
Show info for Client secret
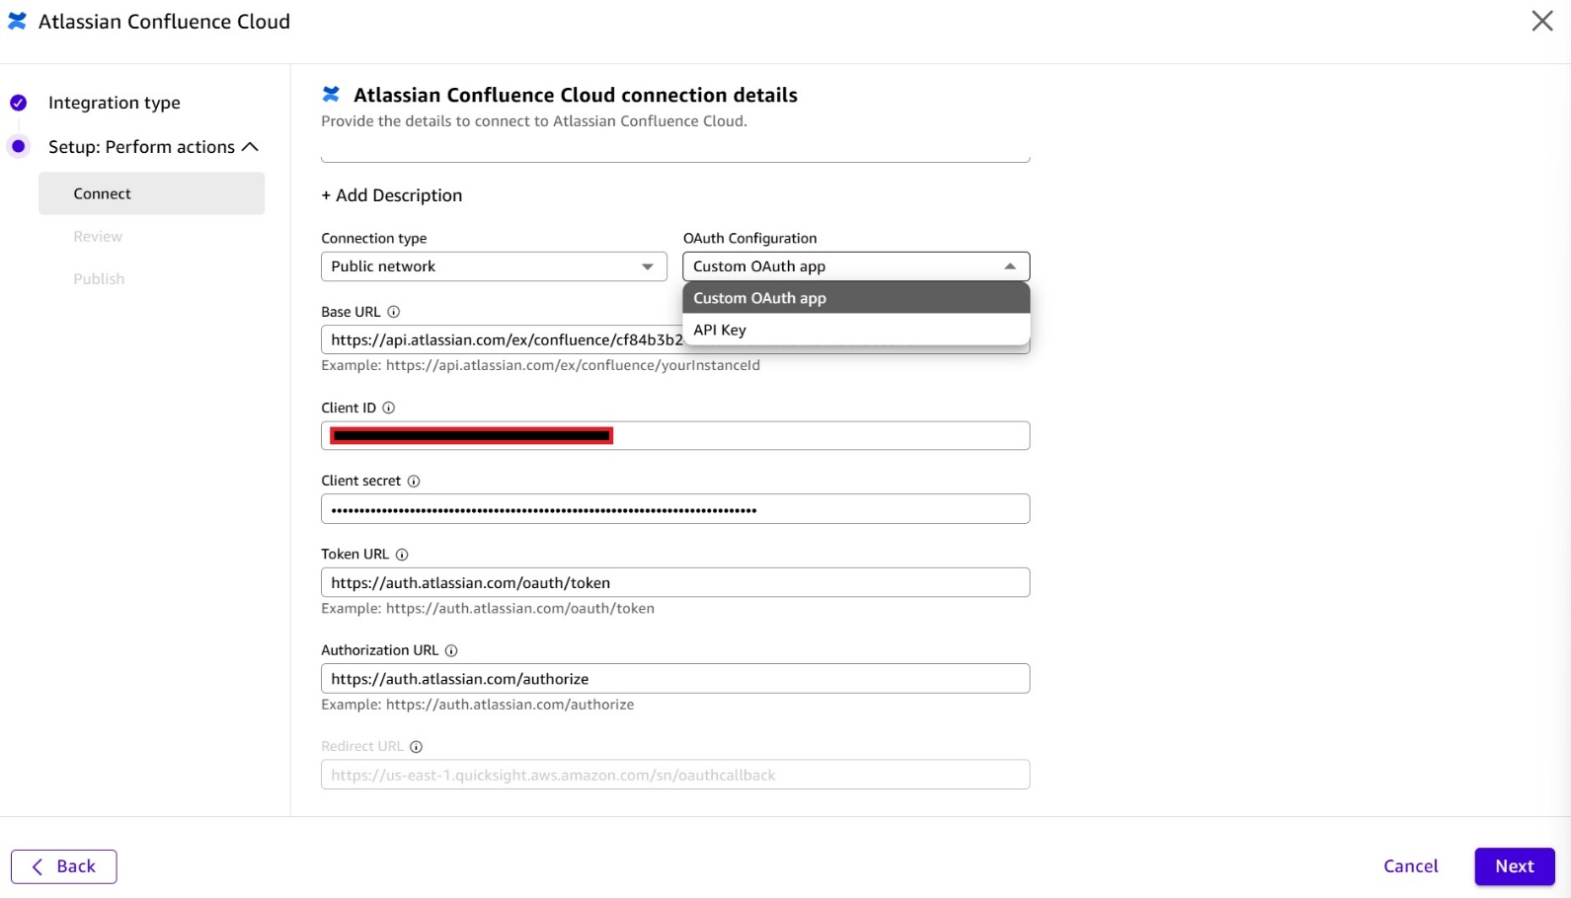point(414,481)
